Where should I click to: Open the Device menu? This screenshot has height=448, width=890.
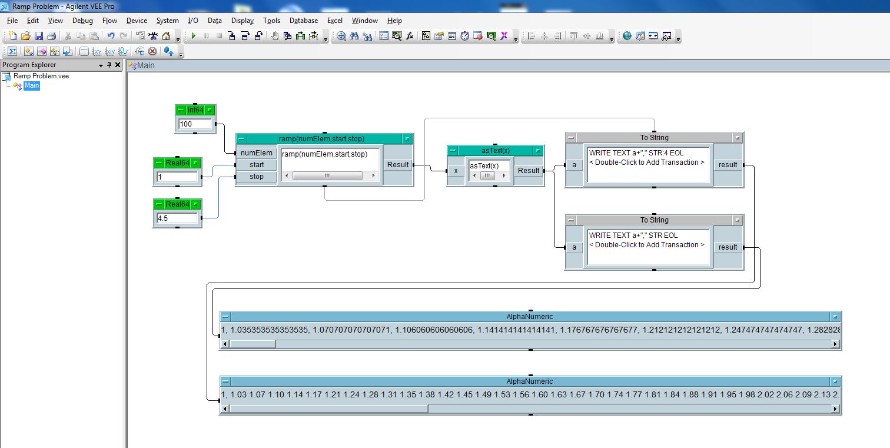tap(137, 21)
